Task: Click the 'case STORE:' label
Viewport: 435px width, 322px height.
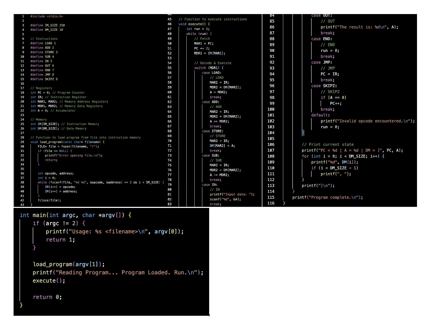Action: (x=213, y=131)
